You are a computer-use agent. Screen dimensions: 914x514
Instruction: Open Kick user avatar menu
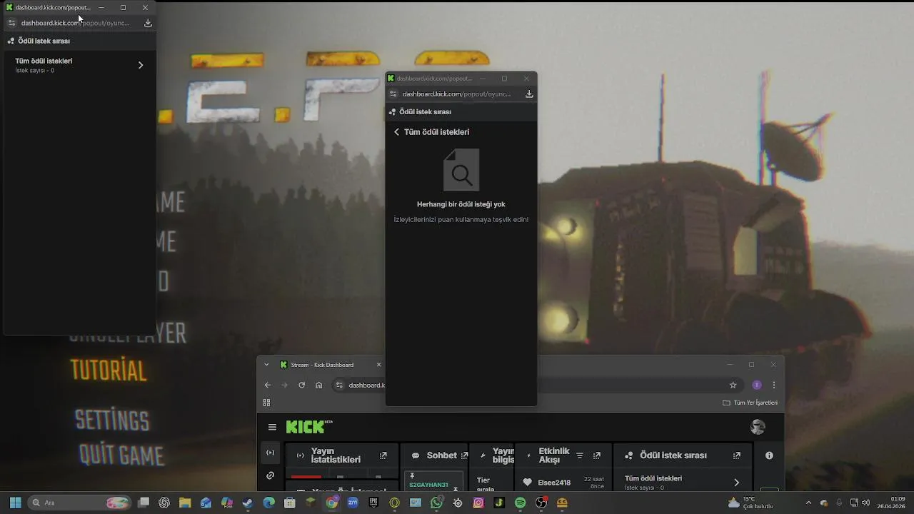click(758, 427)
